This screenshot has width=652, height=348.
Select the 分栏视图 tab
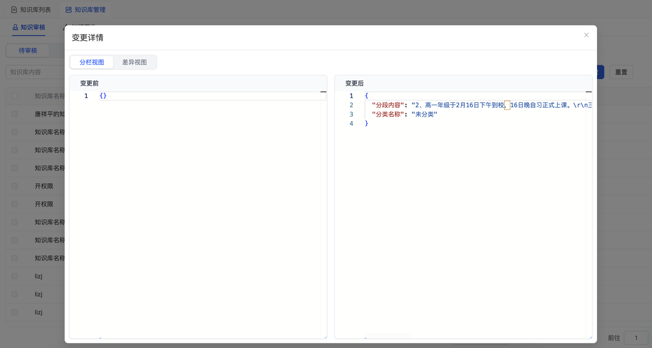click(92, 62)
